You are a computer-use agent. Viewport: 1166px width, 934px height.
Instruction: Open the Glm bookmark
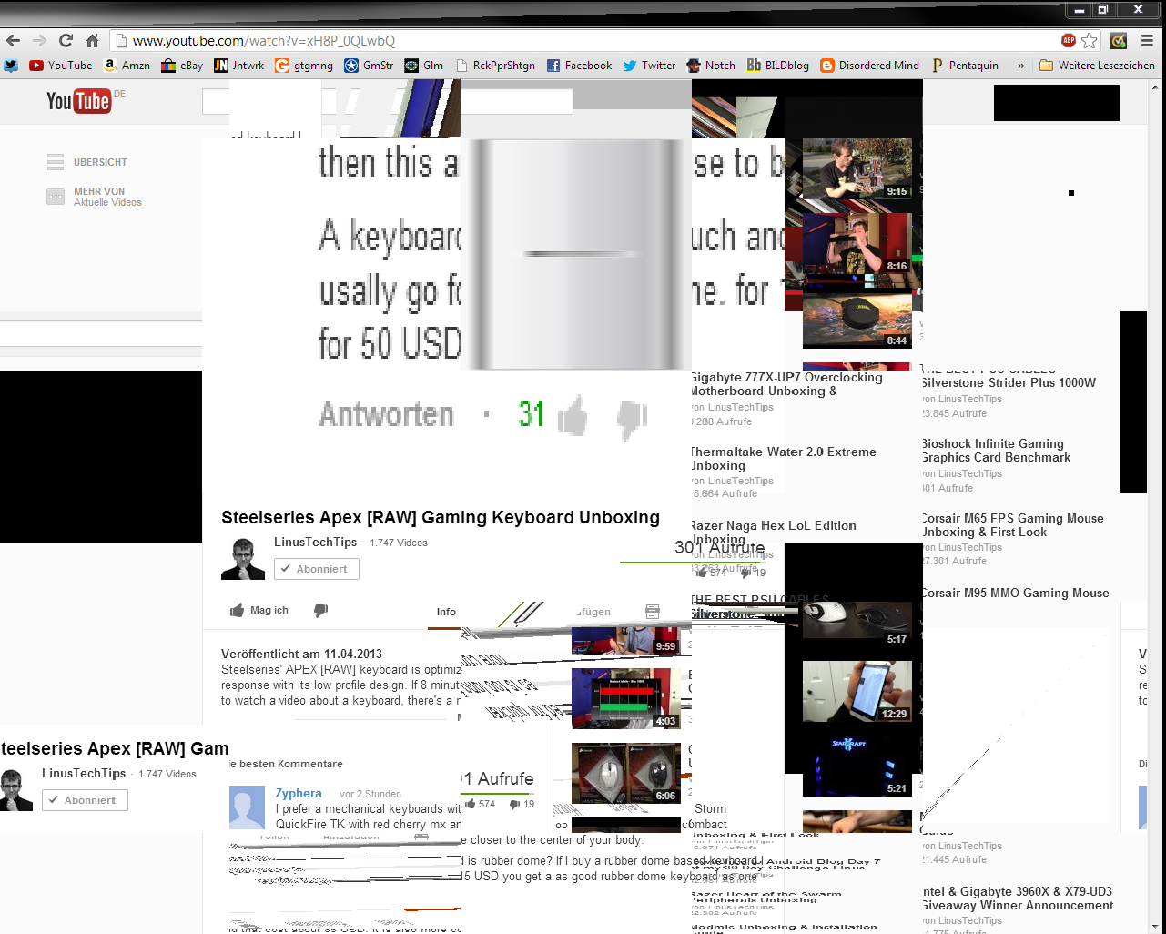(x=424, y=66)
